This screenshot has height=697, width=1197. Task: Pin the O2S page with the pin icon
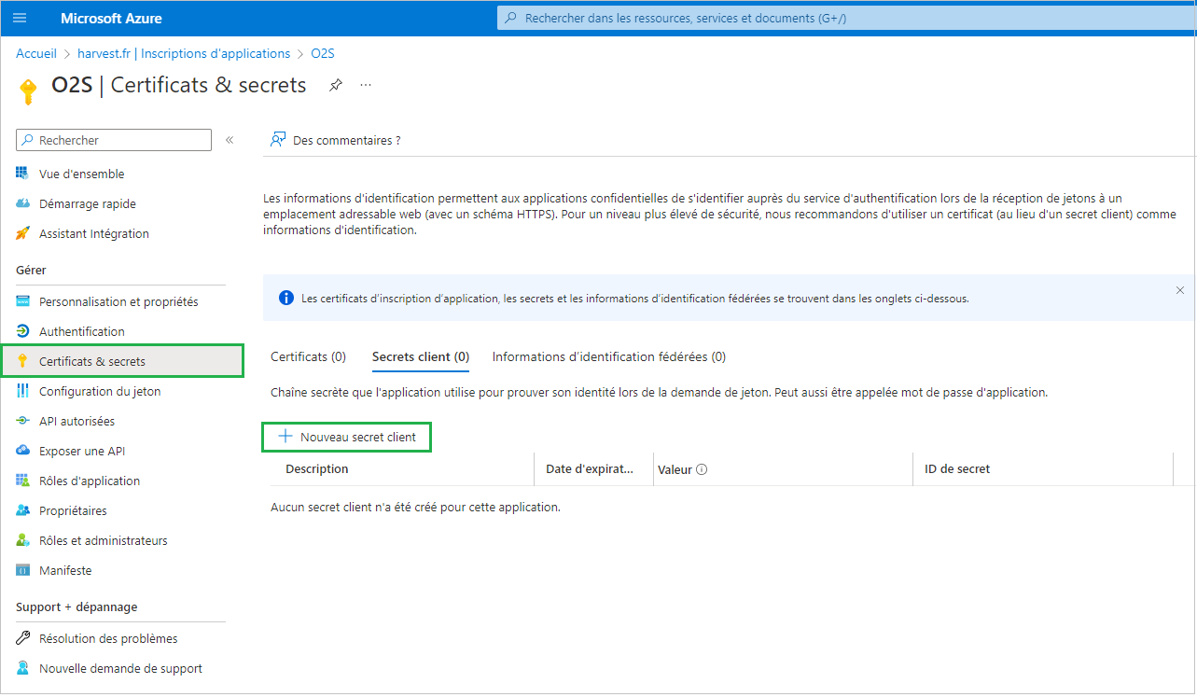336,85
